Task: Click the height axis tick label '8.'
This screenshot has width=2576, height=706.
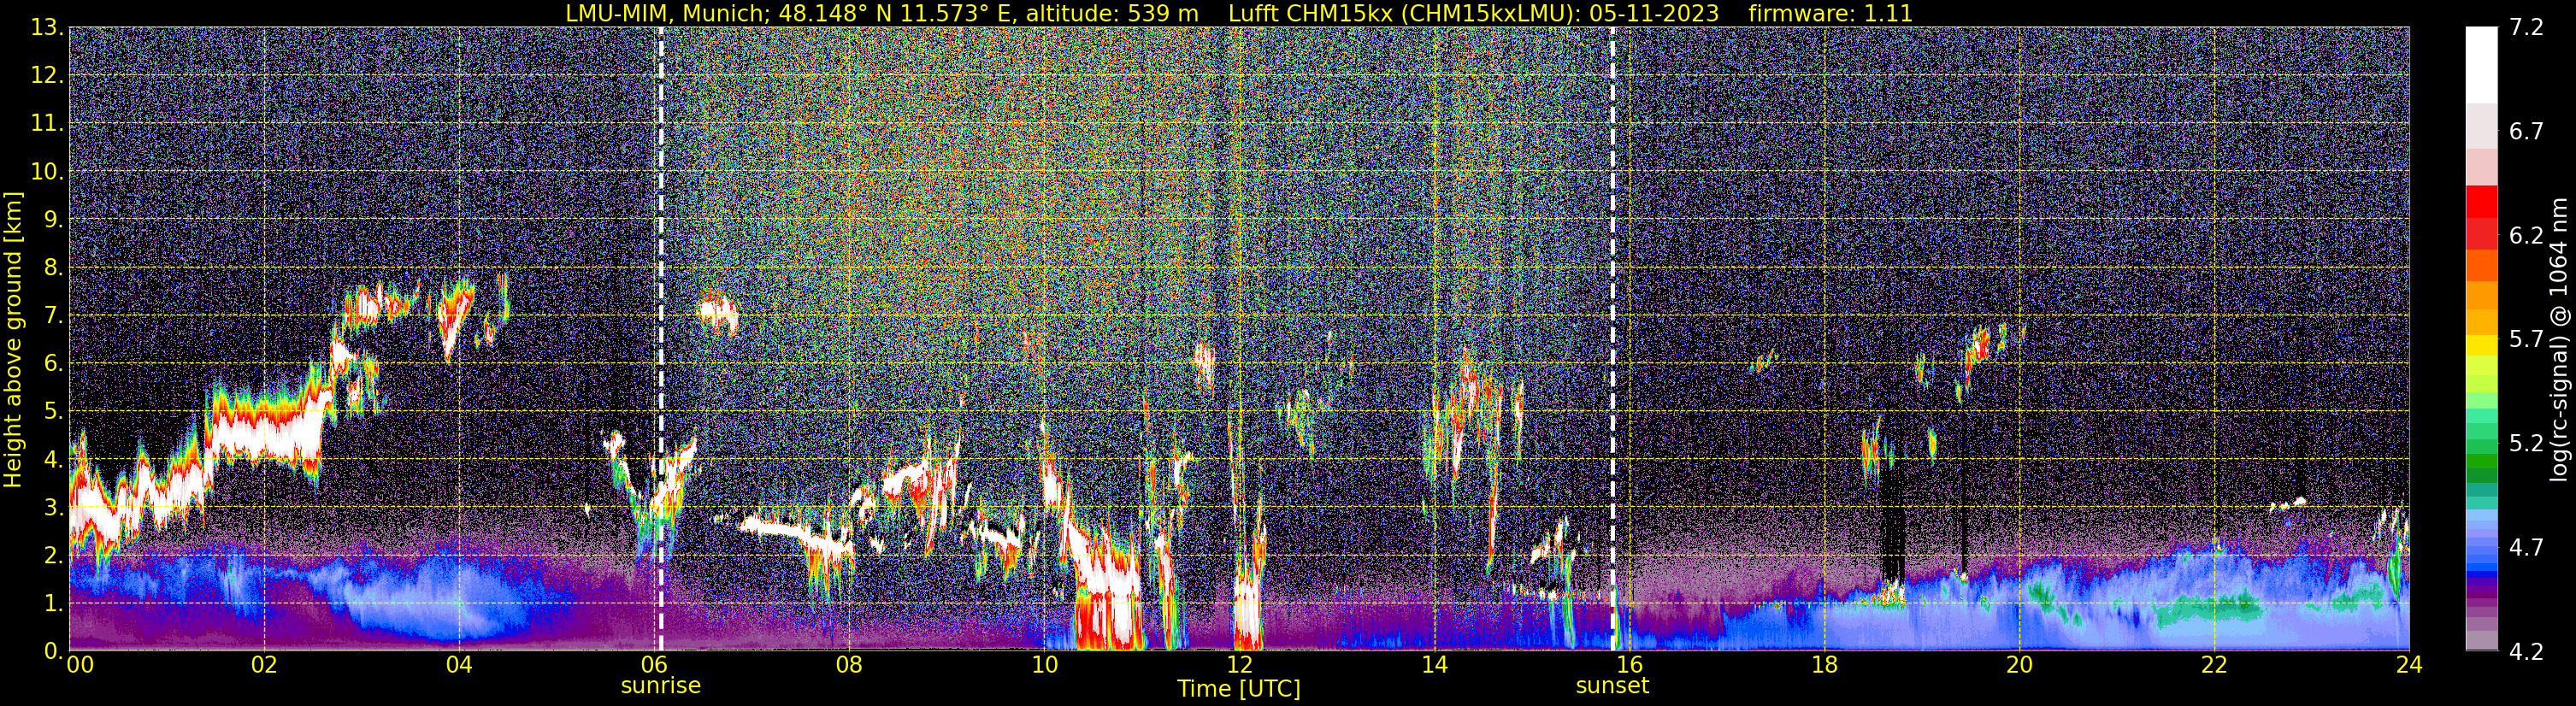Action: (x=53, y=268)
